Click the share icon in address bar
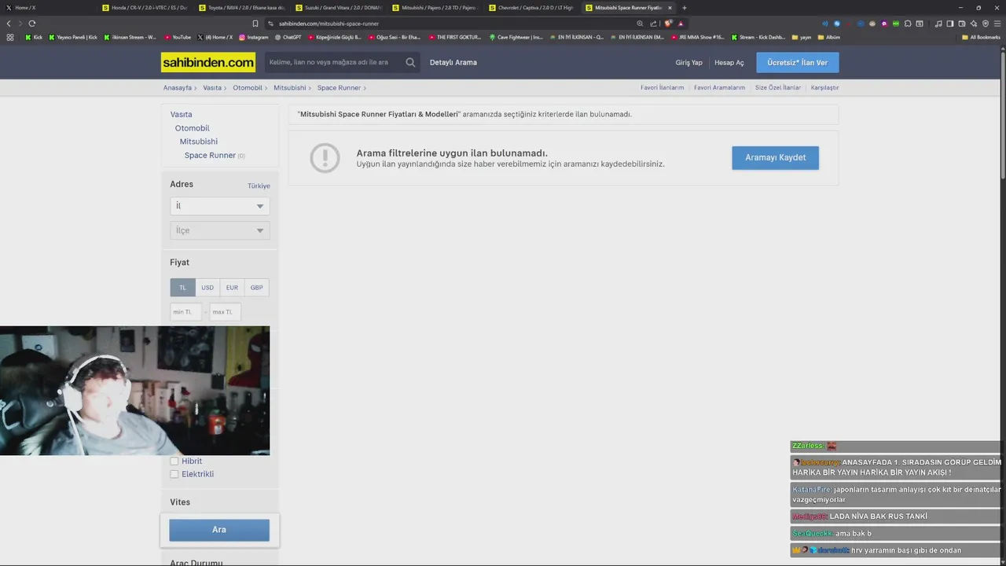This screenshot has height=566, width=1006. [x=653, y=24]
